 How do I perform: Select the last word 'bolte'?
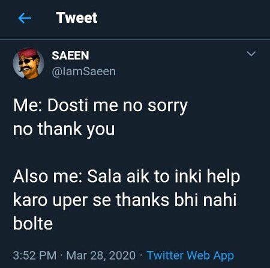point(33,223)
